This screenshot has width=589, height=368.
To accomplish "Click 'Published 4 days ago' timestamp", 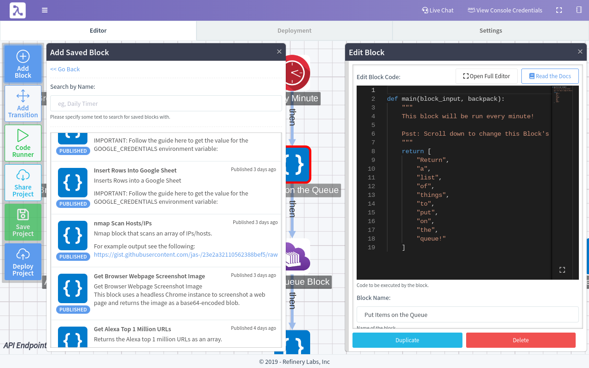I will click(254, 328).
